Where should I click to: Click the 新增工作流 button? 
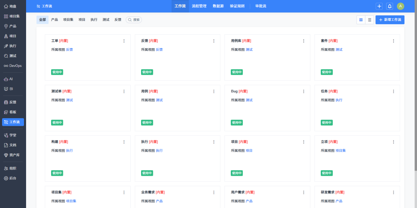pos(390,20)
